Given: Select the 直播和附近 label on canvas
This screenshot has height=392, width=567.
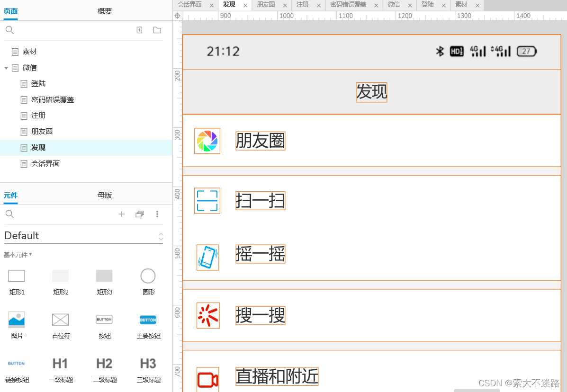Looking at the screenshot, I should (277, 376).
